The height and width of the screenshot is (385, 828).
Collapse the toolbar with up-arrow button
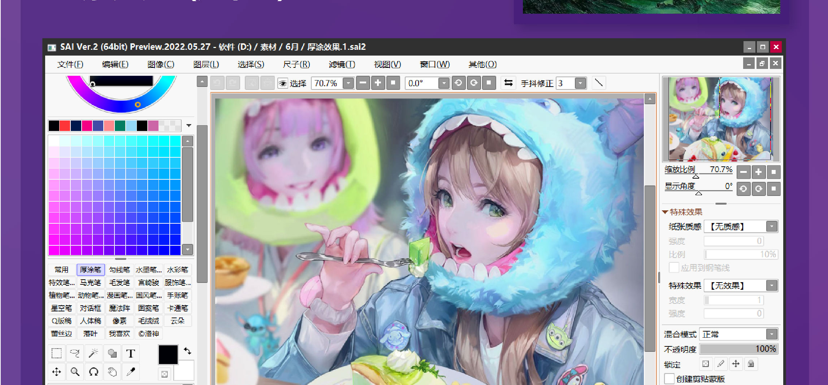click(202, 82)
